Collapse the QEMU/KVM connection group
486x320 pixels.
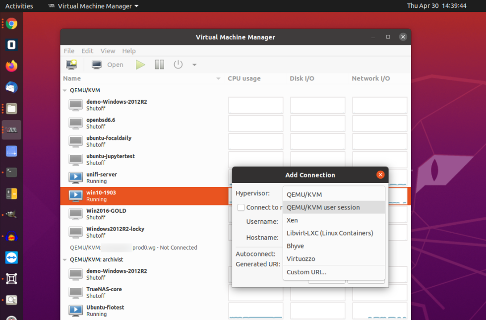point(64,90)
